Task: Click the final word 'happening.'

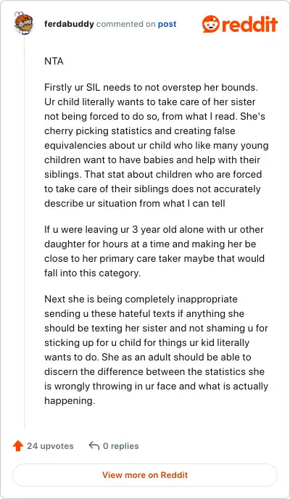Action: point(70,400)
